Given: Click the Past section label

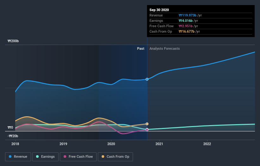Looking at the screenshot, I should (141, 48).
